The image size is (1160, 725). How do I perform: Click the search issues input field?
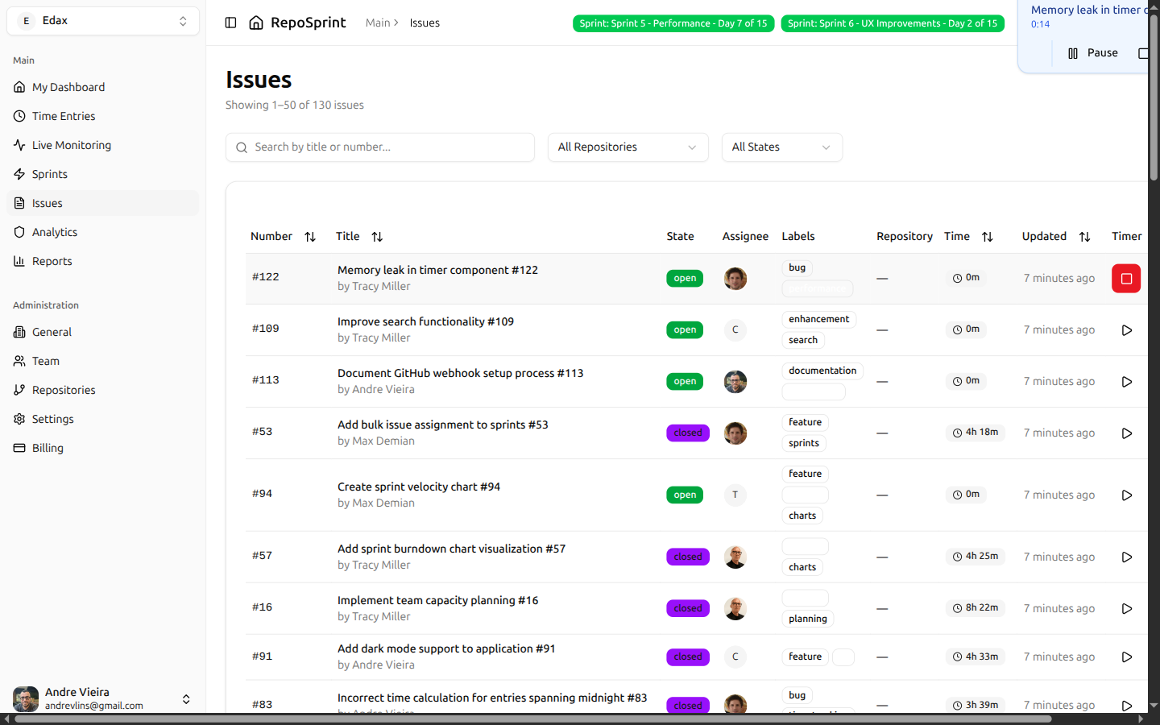point(379,147)
